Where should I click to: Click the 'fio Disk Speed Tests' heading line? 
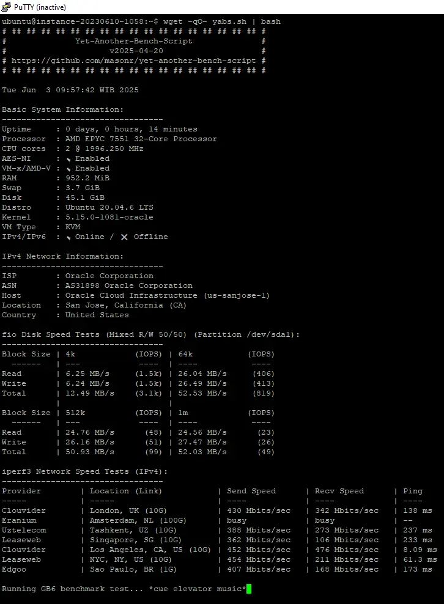pos(150,334)
